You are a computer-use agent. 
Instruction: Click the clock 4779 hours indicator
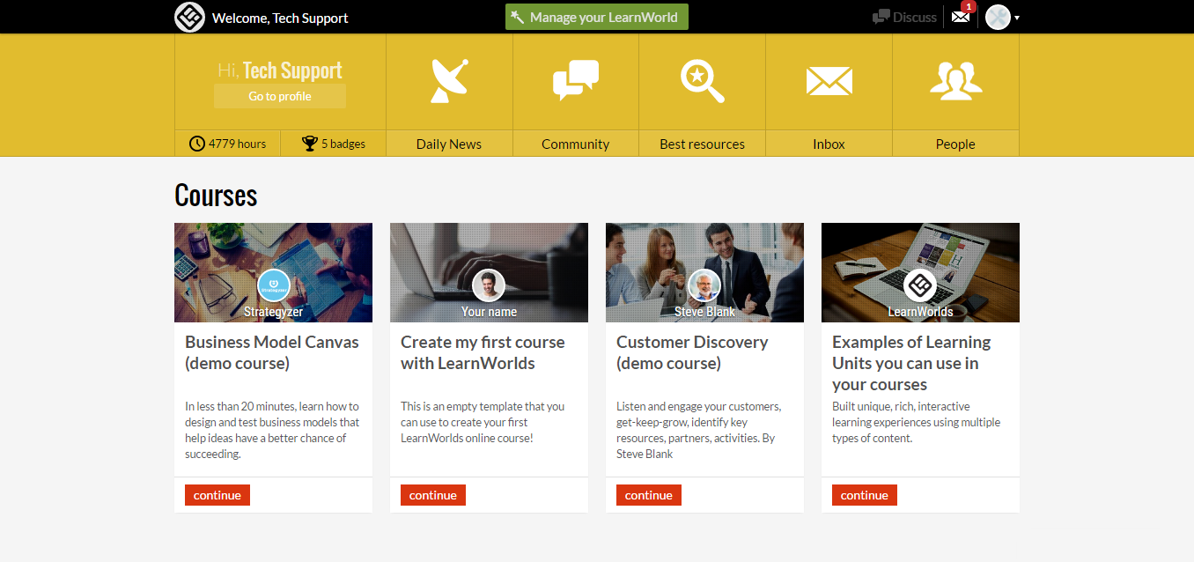228,144
